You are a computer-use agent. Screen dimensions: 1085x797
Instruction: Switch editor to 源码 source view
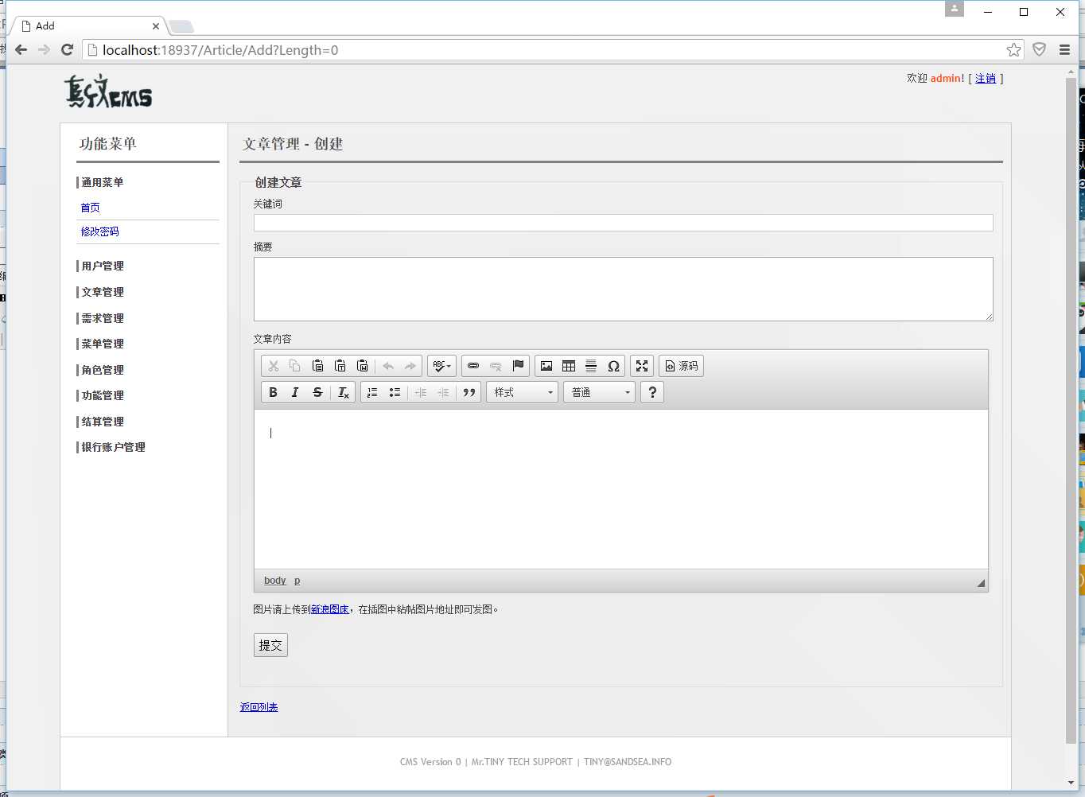point(681,366)
